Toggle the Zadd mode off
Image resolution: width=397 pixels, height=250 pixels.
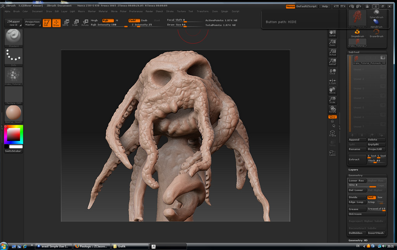coord(134,20)
